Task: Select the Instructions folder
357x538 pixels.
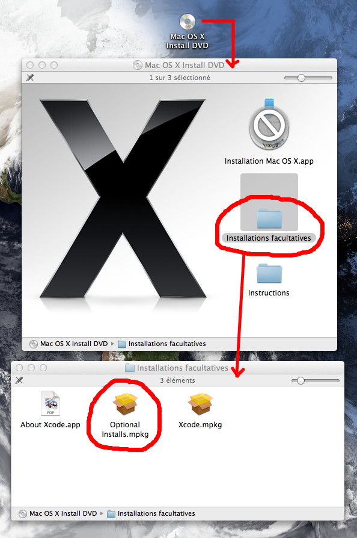Action: 269,273
